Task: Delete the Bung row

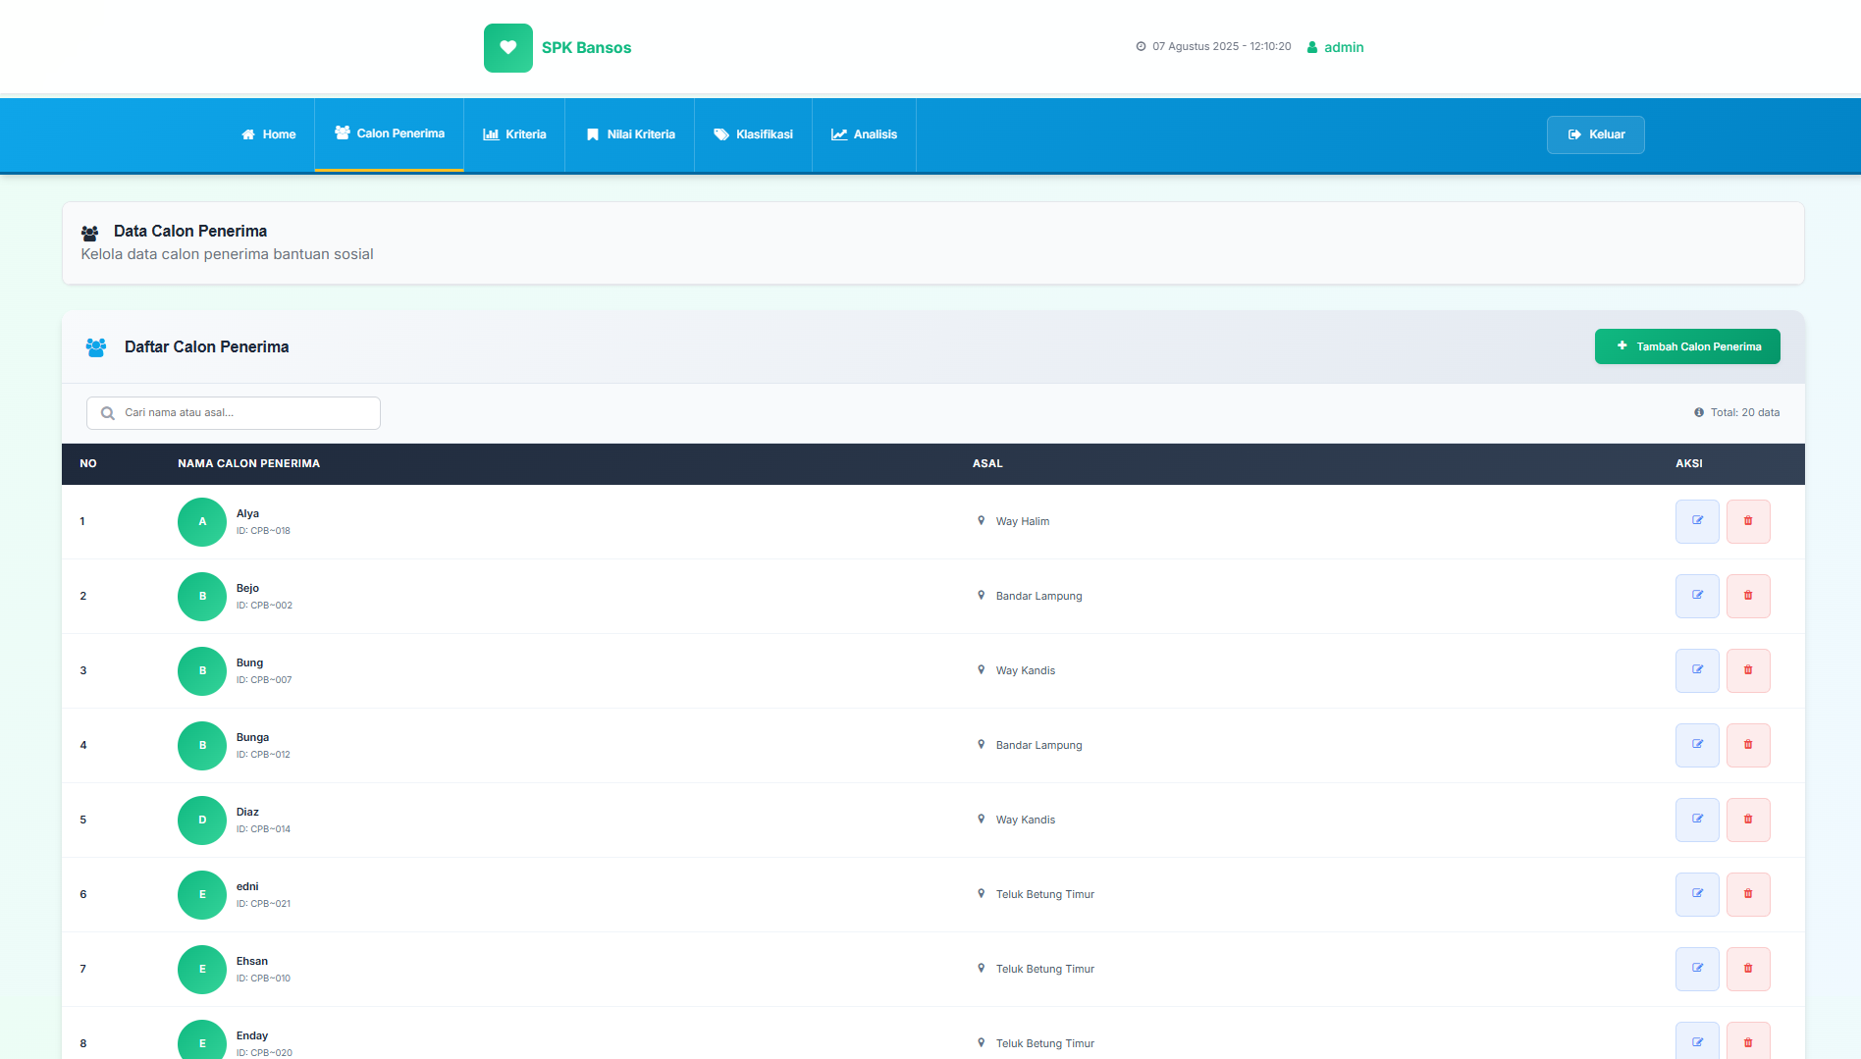Action: 1748,670
